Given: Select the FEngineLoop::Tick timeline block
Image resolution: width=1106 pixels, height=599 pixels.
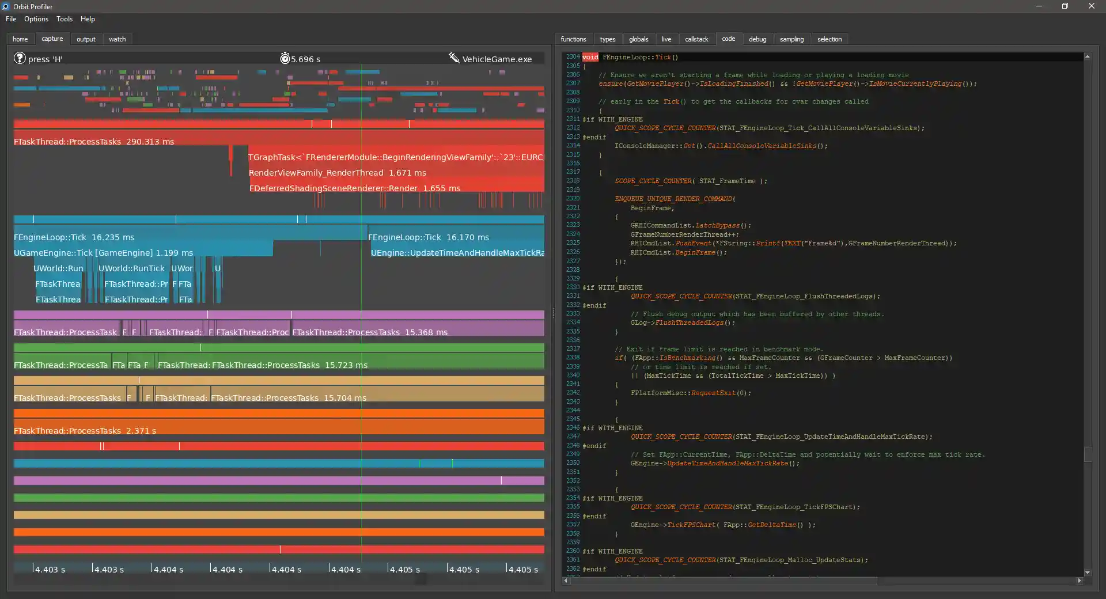Looking at the screenshot, I should (x=75, y=237).
